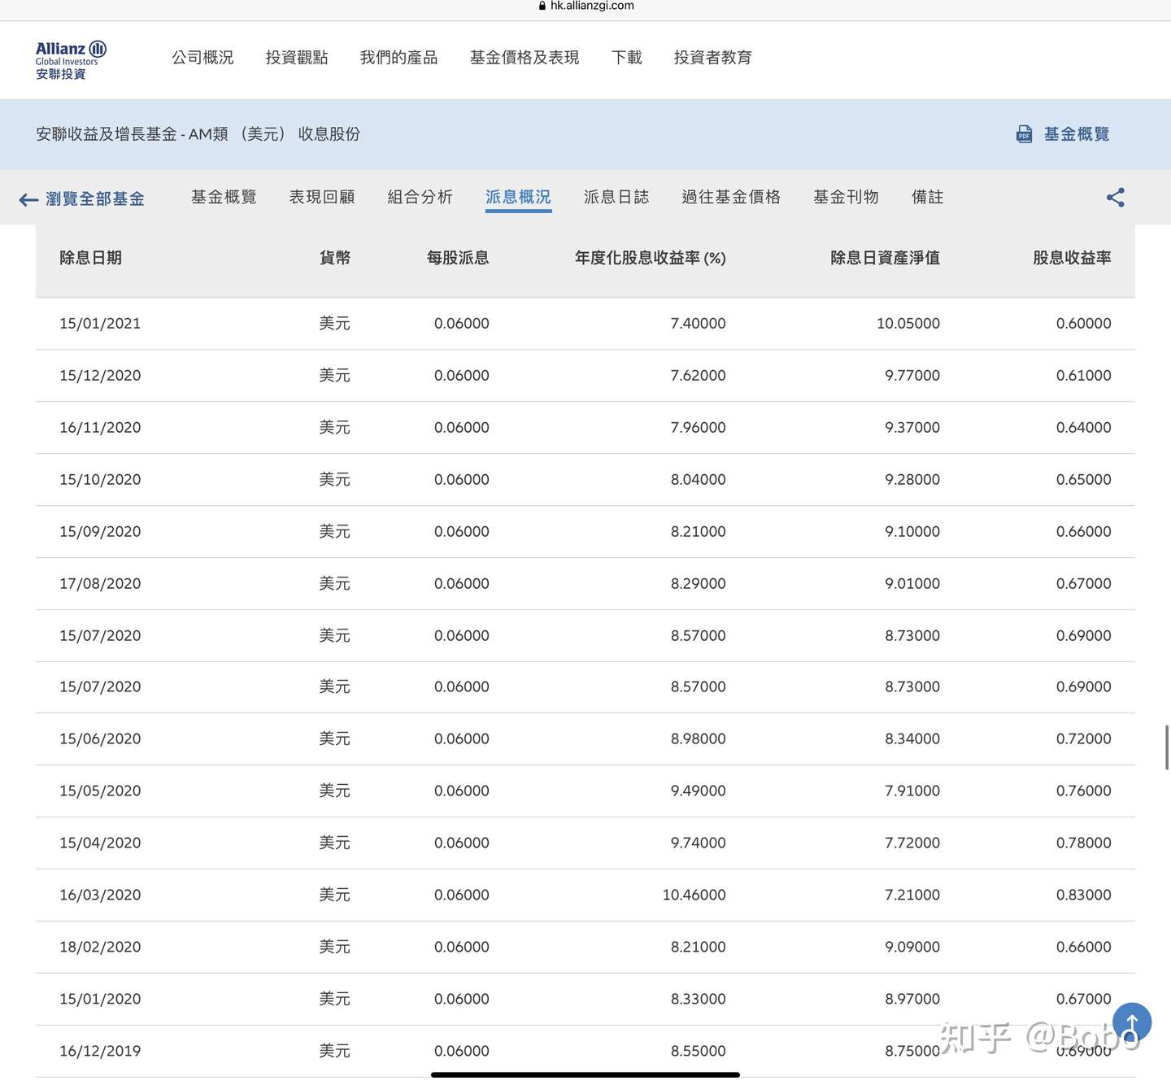
Task: Open the 基金價格及表現 menu
Action: 525,58
